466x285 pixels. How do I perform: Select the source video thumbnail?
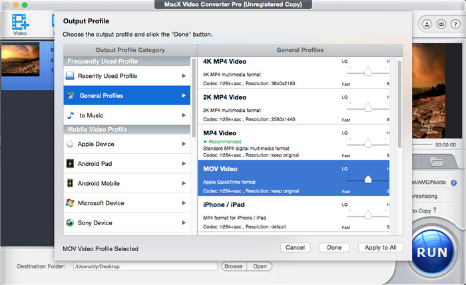coord(20,59)
